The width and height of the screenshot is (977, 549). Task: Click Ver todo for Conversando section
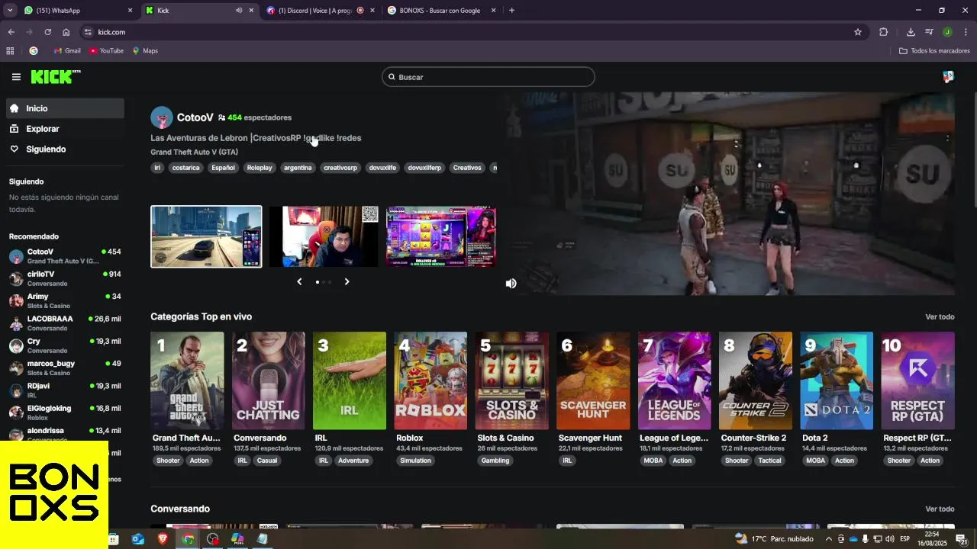(940, 509)
